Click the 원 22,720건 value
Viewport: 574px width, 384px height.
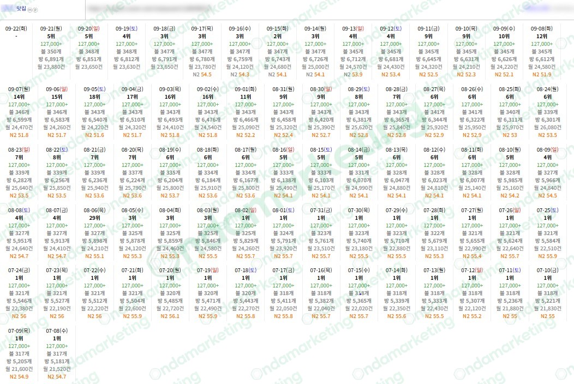(170, 309)
